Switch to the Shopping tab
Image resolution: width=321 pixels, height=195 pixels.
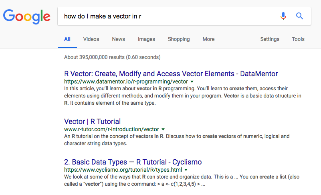(179, 39)
